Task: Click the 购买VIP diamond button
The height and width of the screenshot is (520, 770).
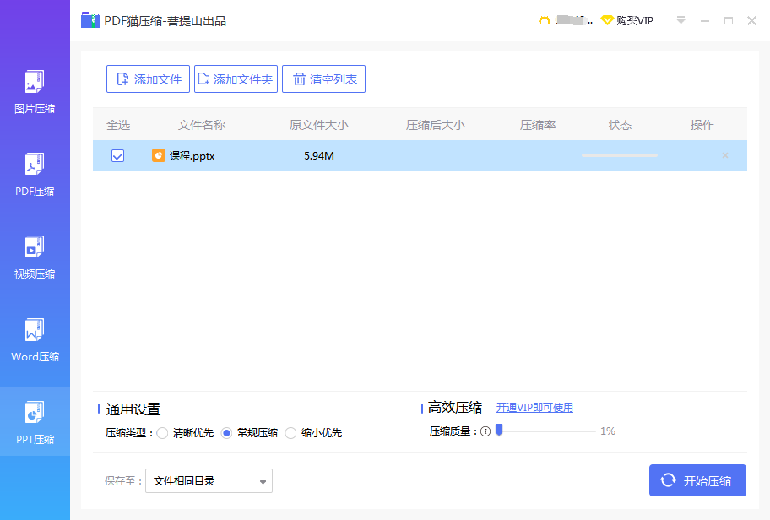Action: (x=627, y=20)
